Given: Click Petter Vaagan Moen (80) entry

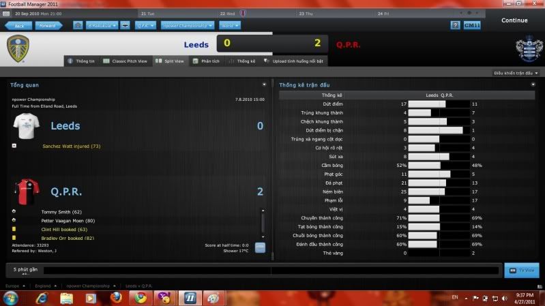Looking at the screenshot, I should point(68,221).
